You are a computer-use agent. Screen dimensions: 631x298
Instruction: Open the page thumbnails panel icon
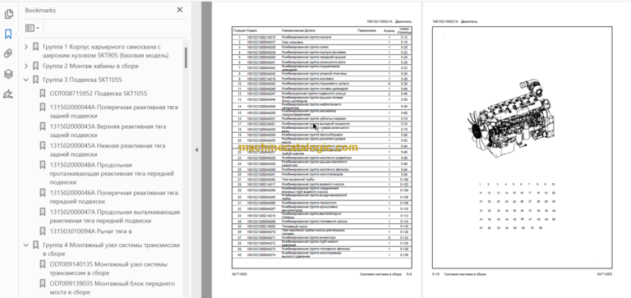(8, 15)
